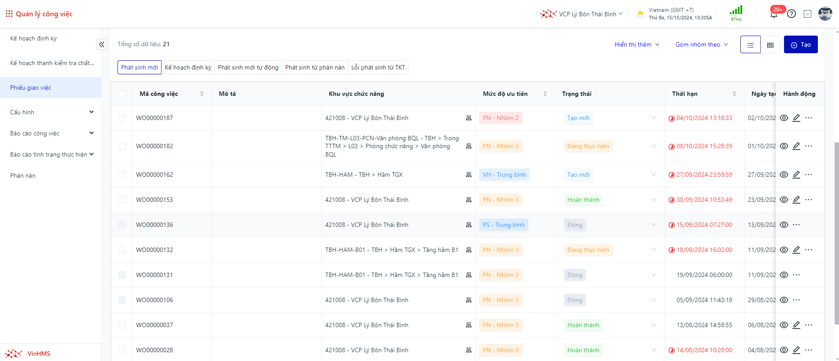839x361 pixels.
Task: Select all rows with header checkbox
Action: click(x=122, y=94)
